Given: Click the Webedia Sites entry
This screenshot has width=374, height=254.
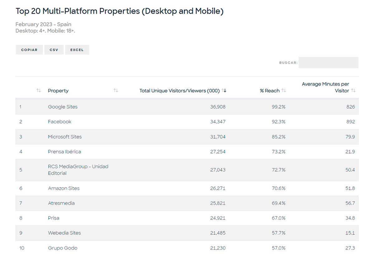Looking at the screenshot, I should 64,233.
